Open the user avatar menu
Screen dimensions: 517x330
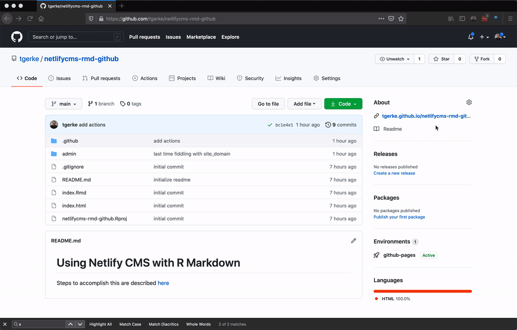(500, 37)
